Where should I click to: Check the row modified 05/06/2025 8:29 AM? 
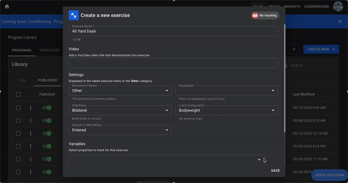point(18,121)
